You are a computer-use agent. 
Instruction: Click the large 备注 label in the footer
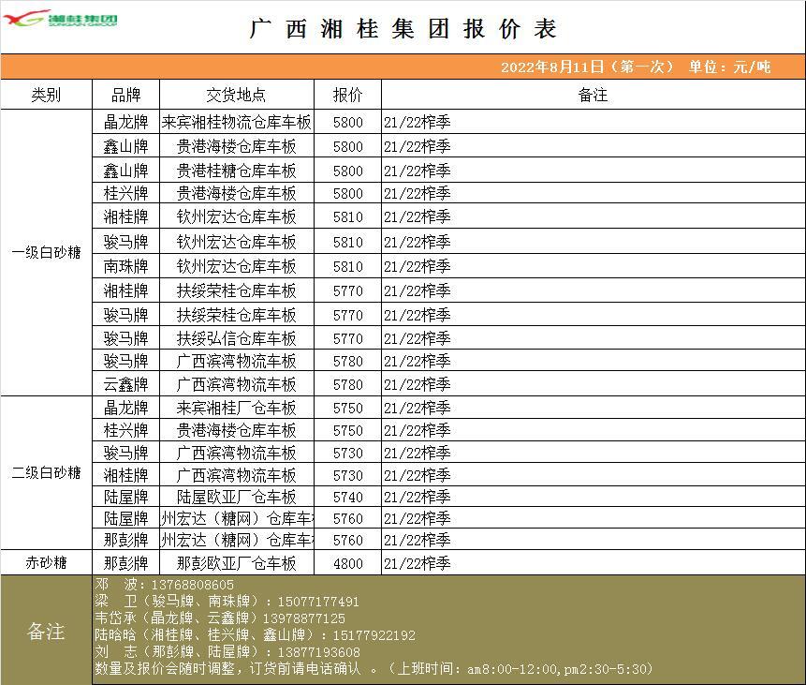point(46,632)
